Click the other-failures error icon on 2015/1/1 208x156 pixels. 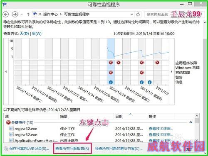click(x=141, y=73)
